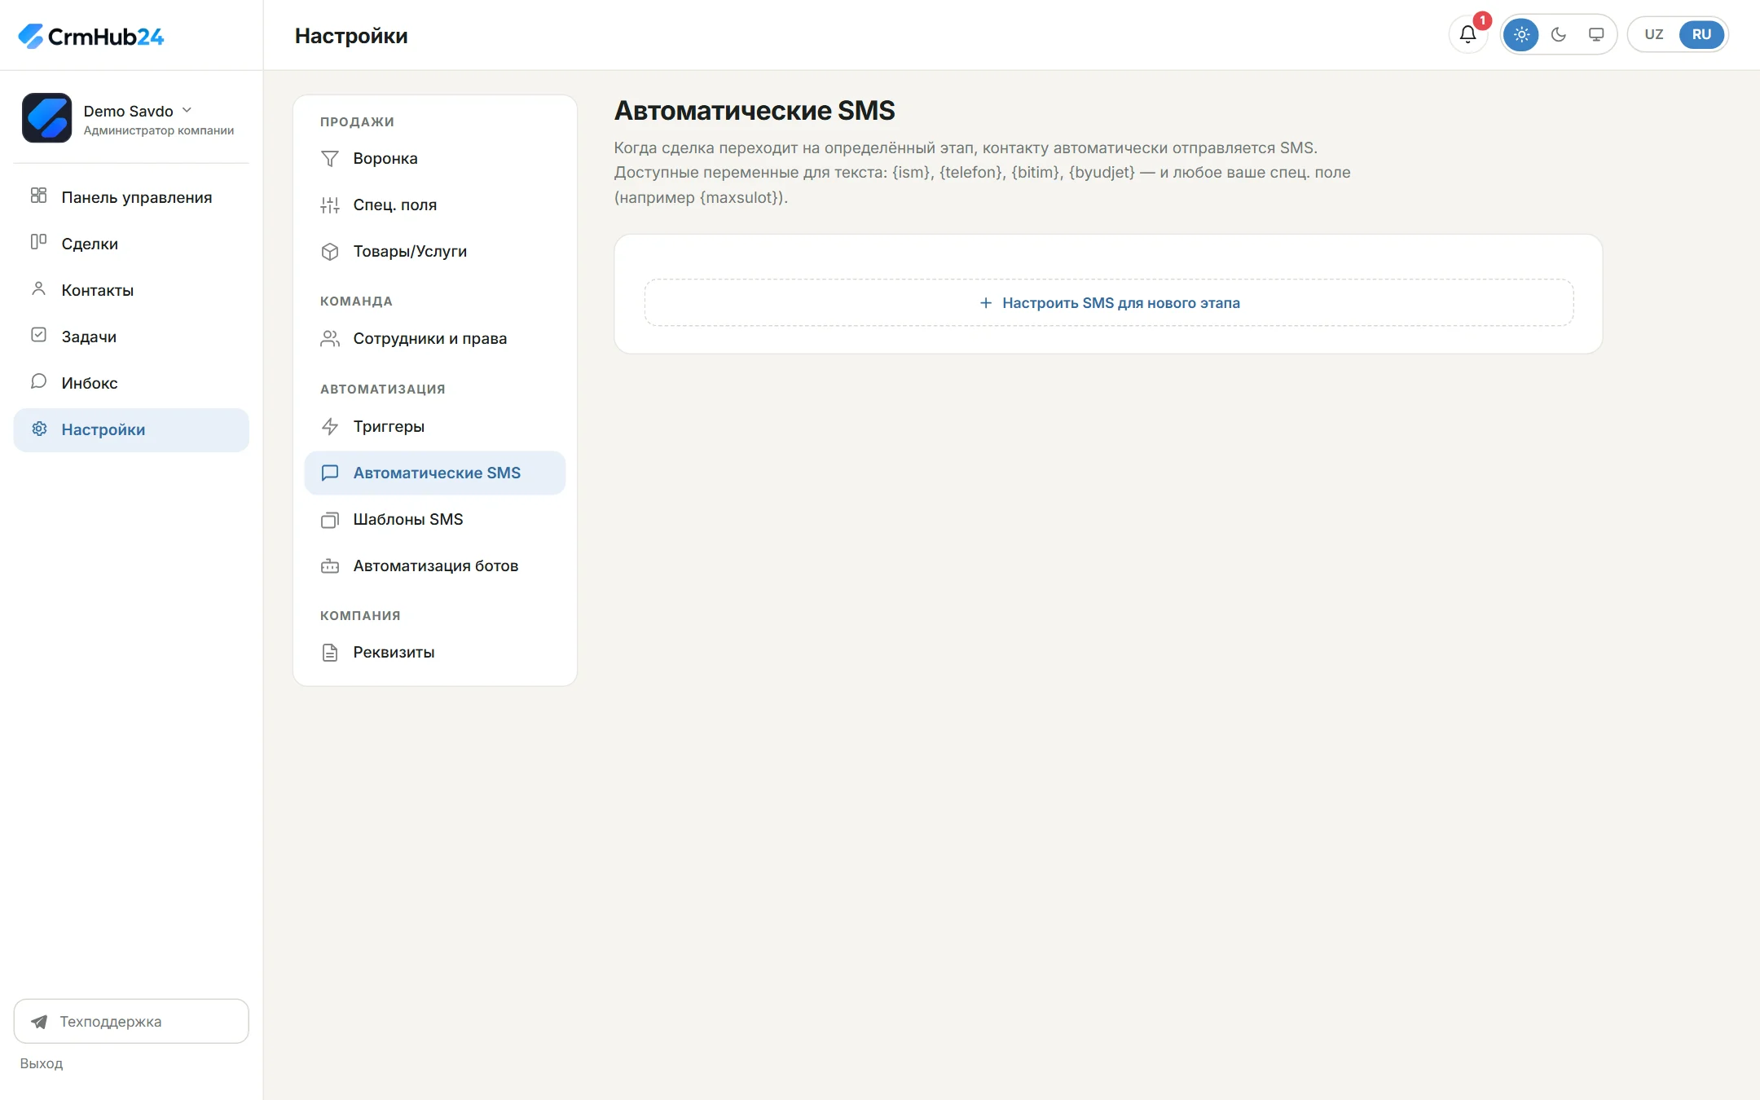1760x1100 pixels.
Task: Click Выход to log out
Action: coord(42,1063)
